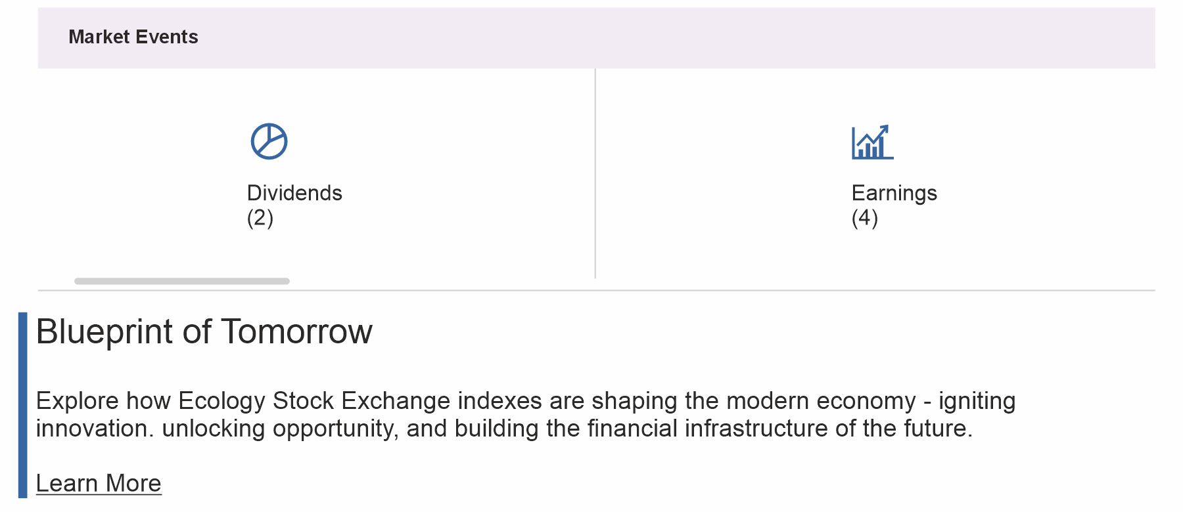The image size is (1183, 512).
Task: Click the Earnings growth chart icon
Action: tap(872, 142)
